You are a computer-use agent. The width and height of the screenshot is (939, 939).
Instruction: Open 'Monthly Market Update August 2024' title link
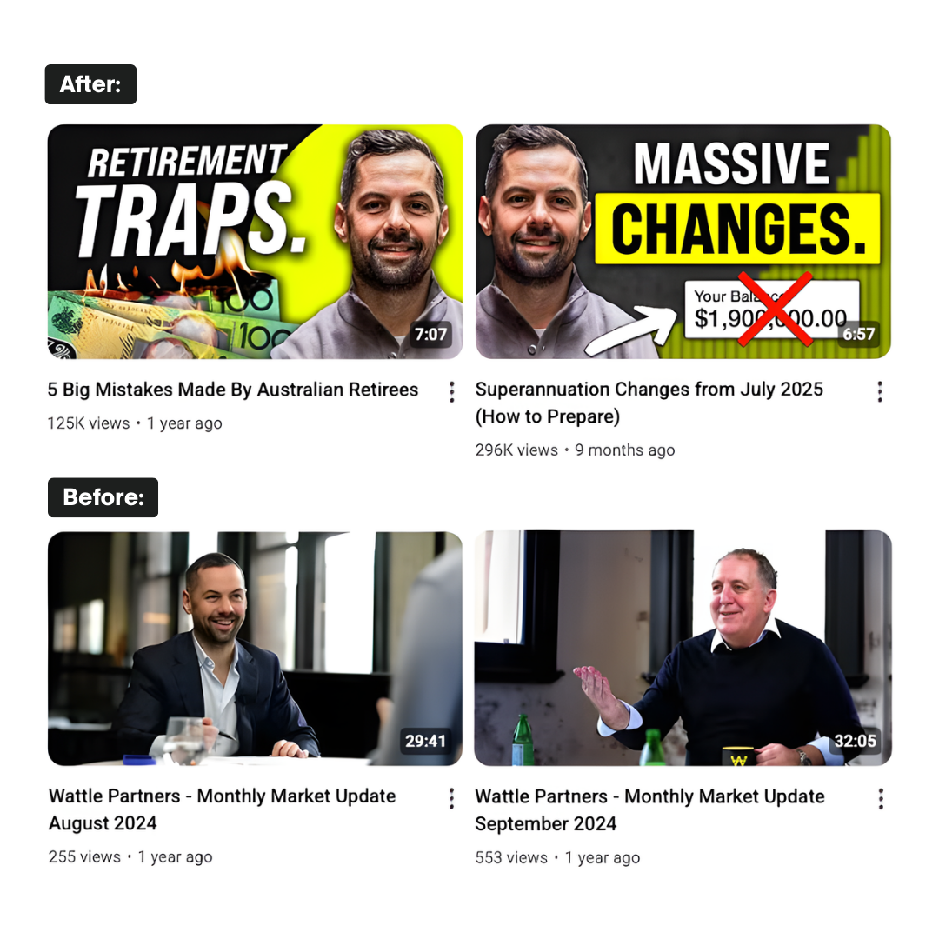pyautogui.click(x=223, y=809)
